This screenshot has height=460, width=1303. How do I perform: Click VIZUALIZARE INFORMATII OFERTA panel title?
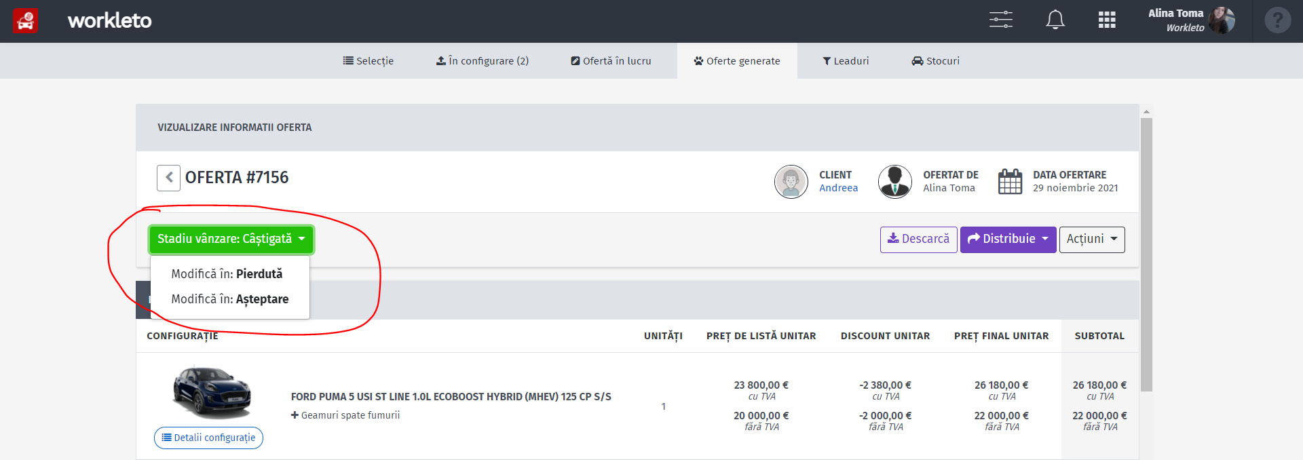(235, 128)
